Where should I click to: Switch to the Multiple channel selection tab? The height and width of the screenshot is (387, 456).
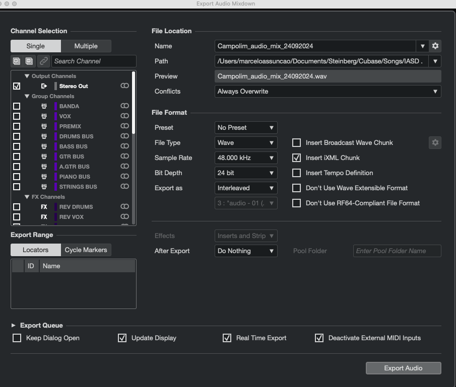pos(86,46)
